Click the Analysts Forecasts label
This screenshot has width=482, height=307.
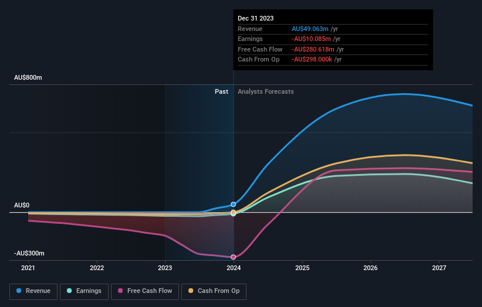(265, 91)
